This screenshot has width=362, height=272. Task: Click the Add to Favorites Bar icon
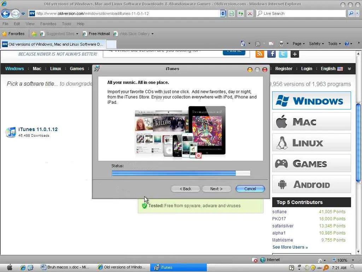click(34, 34)
